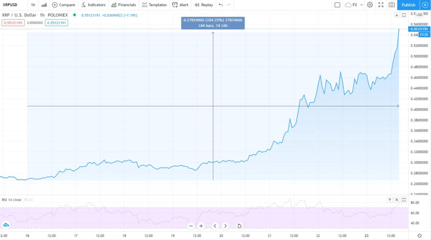This screenshot has width=431, height=240.
Task: Open the 1h timeframe dropdown
Action: click(x=33, y=5)
